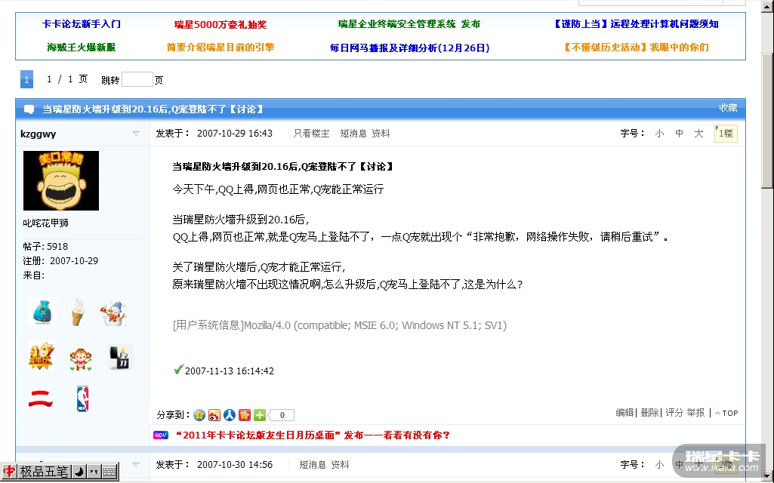Toggle the IME punctuation mode icon

point(94,472)
